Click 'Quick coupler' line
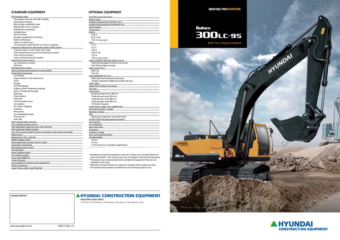The width and height of the screenshot is (340, 240). click(95, 27)
